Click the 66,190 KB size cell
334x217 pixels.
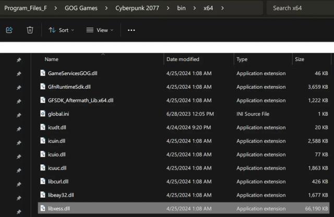(x=317, y=209)
